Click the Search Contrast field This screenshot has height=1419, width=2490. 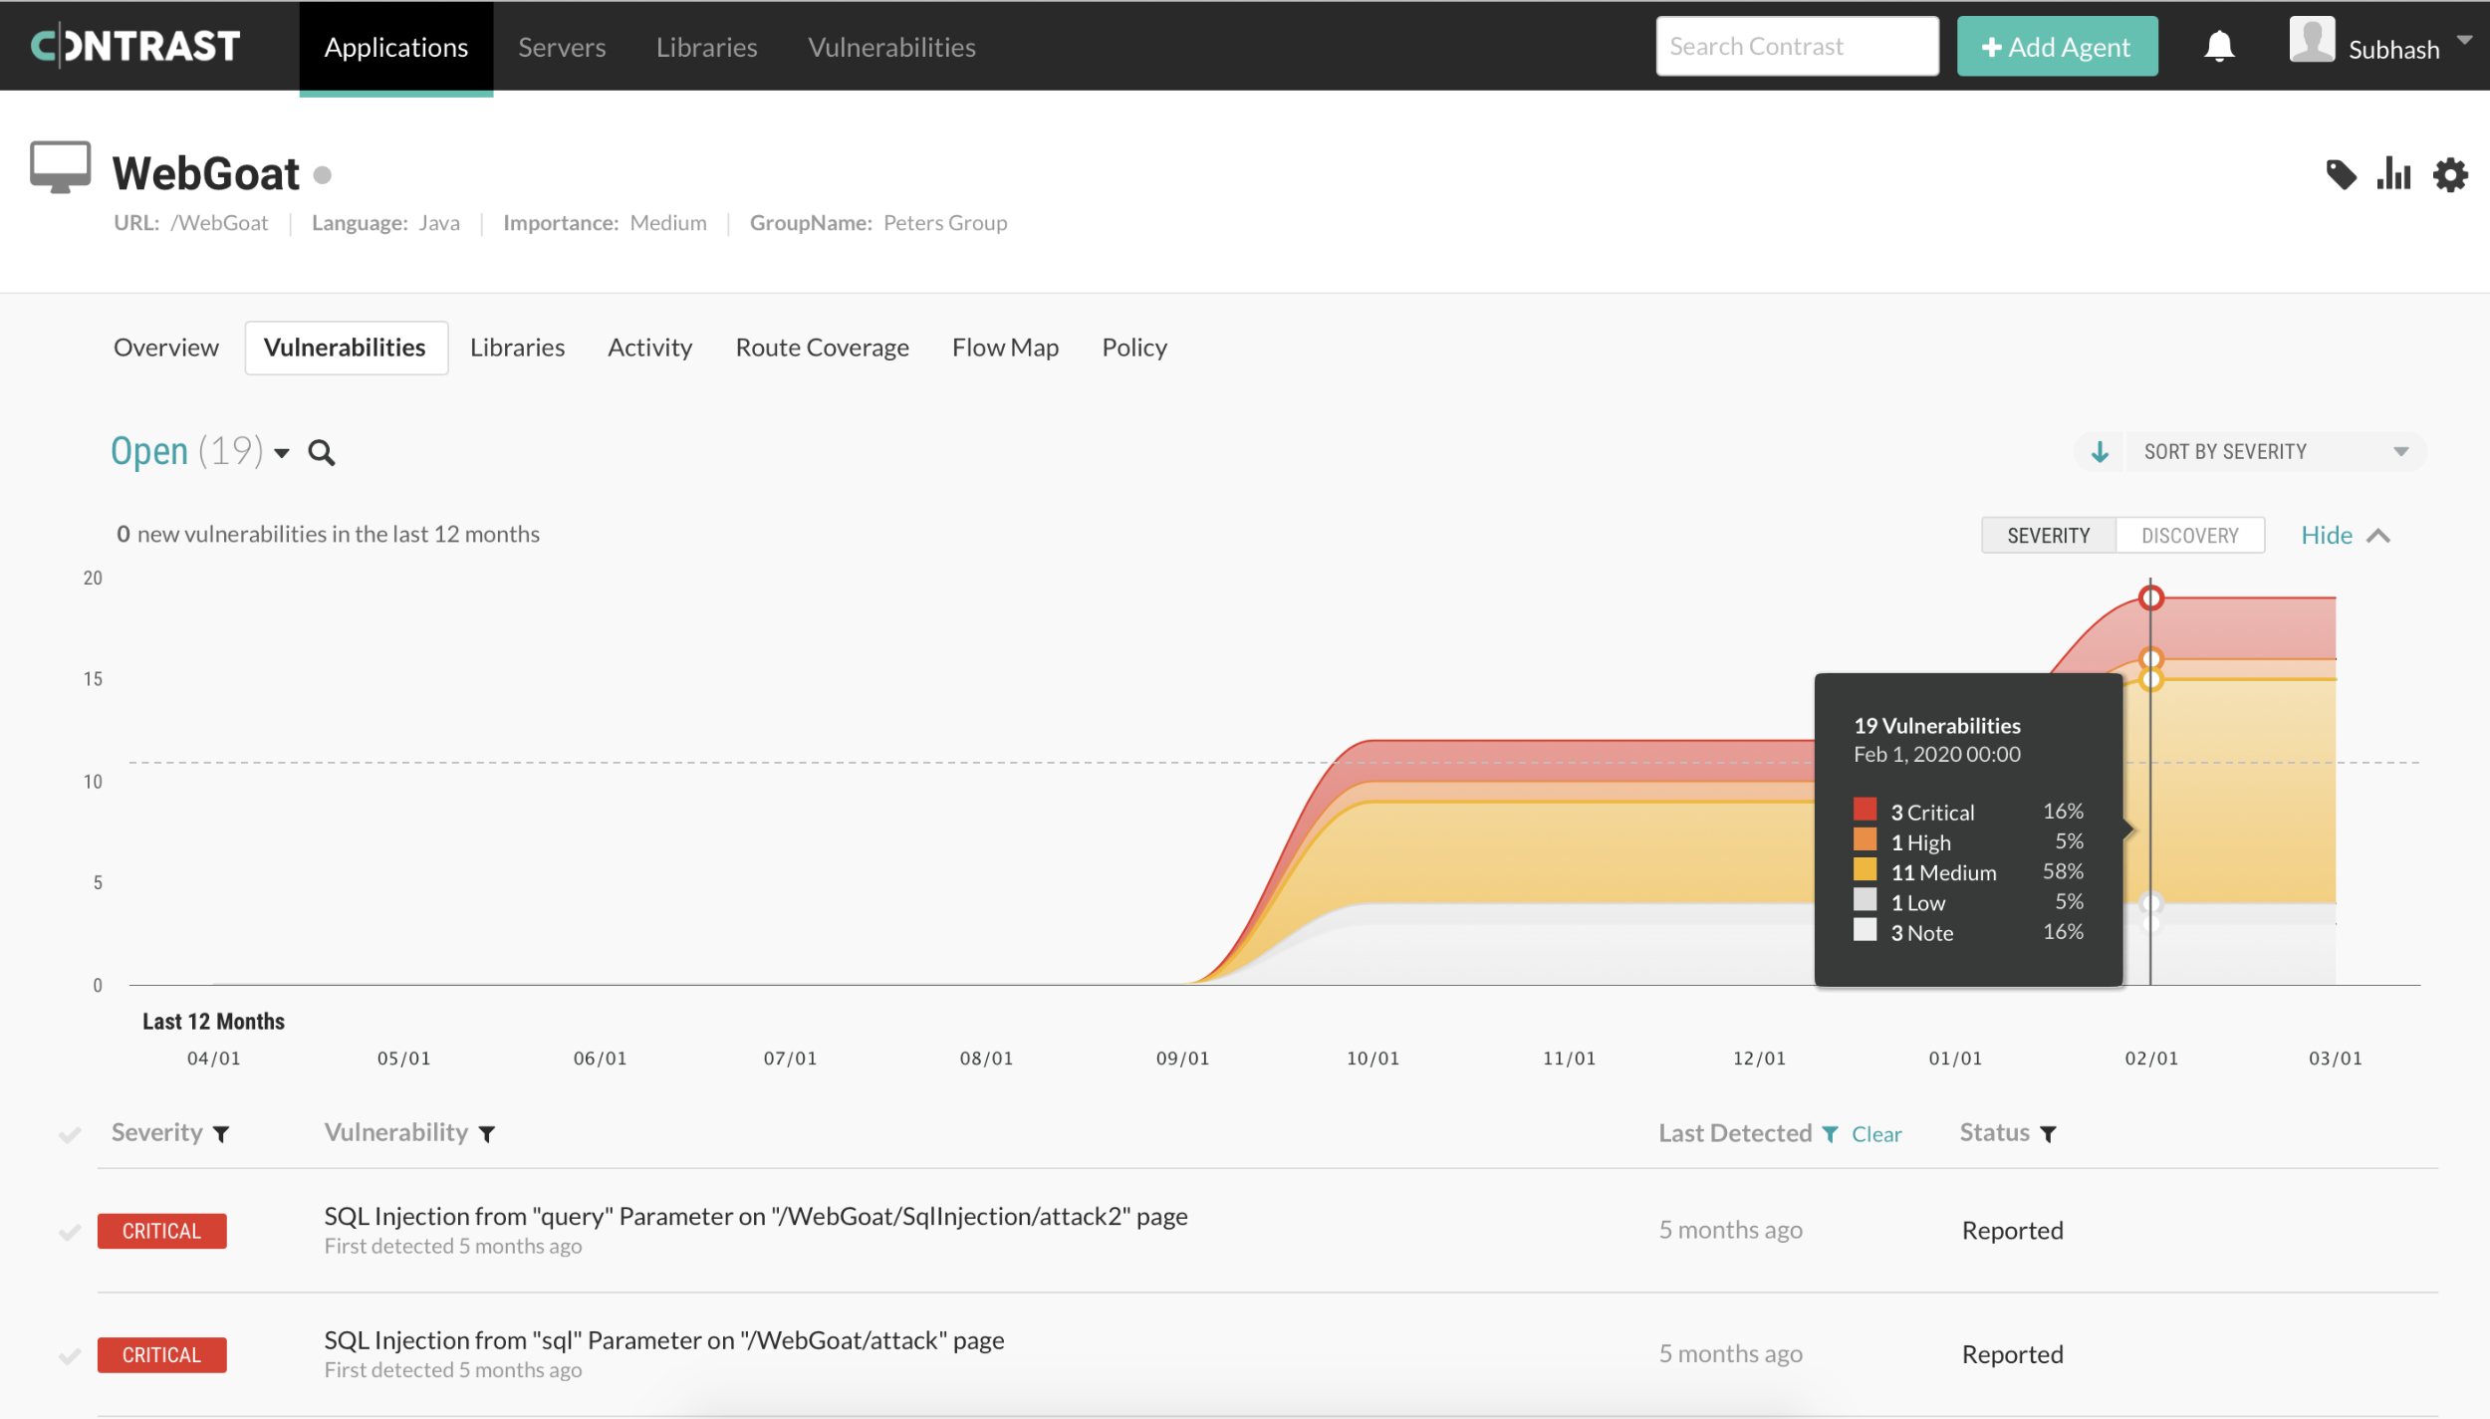[x=1797, y=46]
